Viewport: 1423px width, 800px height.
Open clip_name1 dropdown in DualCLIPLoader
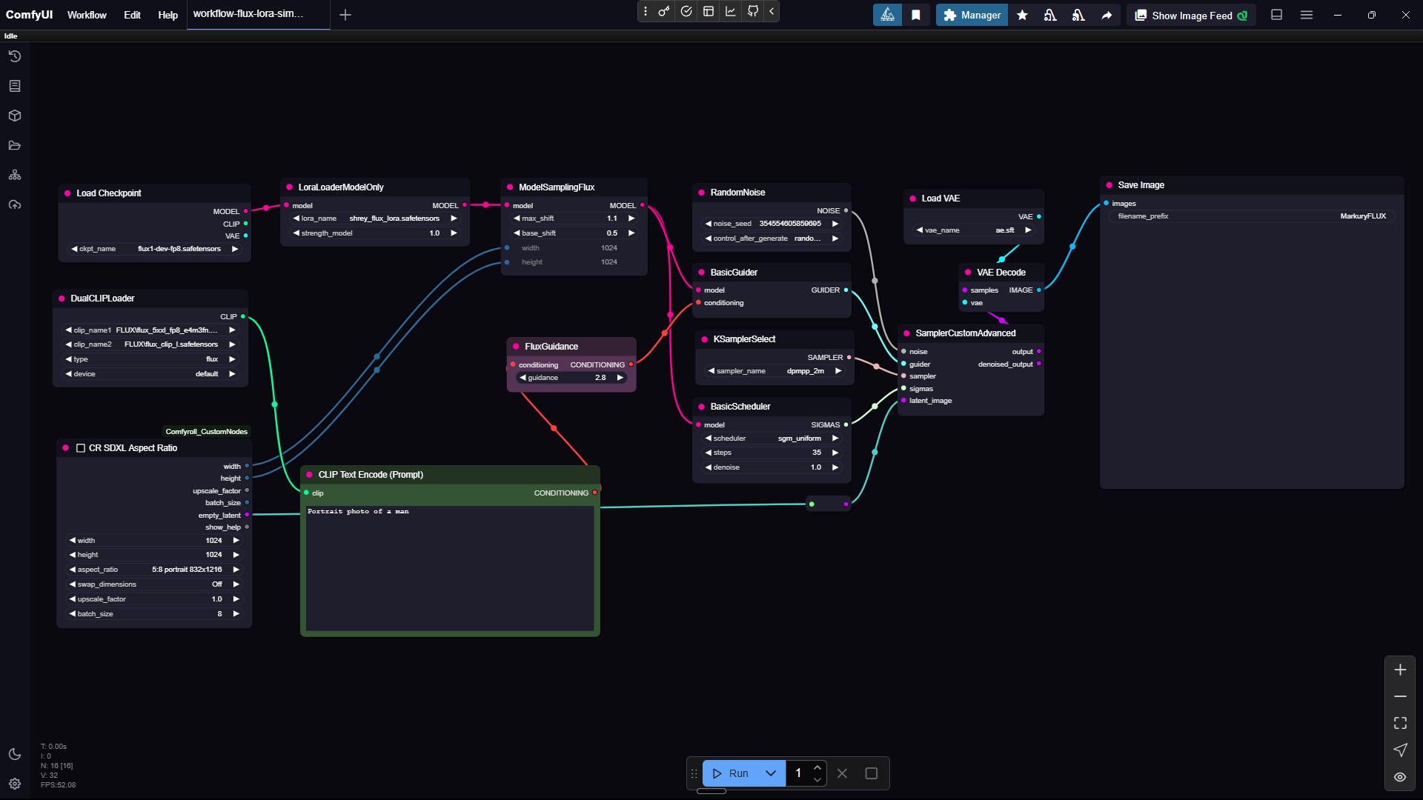point(150,330)
